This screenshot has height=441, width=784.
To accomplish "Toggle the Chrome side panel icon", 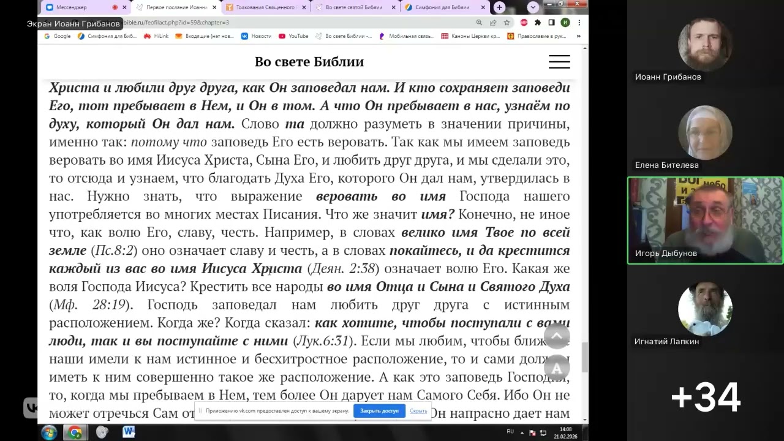I will (551, 23).
